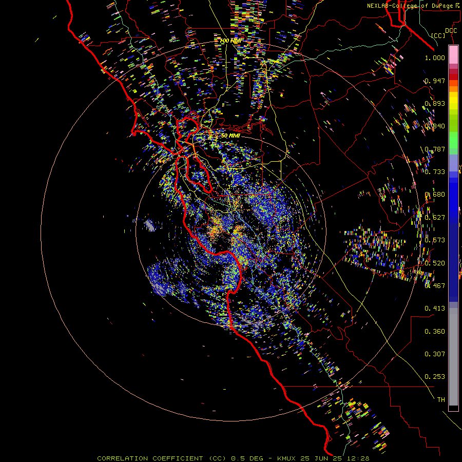Select the 0.360 legend value
This screenshot has width=462, height=462.
pyautogui.click(x=435, y=332)
